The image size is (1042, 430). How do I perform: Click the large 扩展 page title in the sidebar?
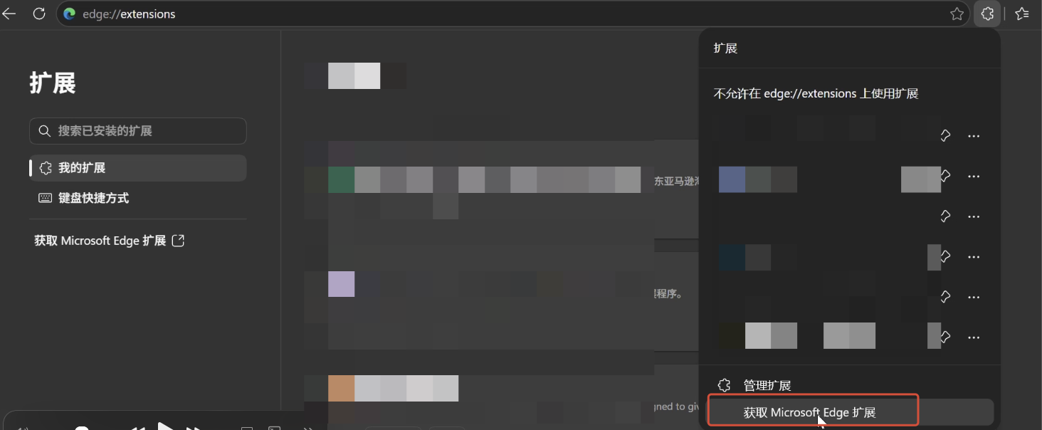[x=53, y=83]
